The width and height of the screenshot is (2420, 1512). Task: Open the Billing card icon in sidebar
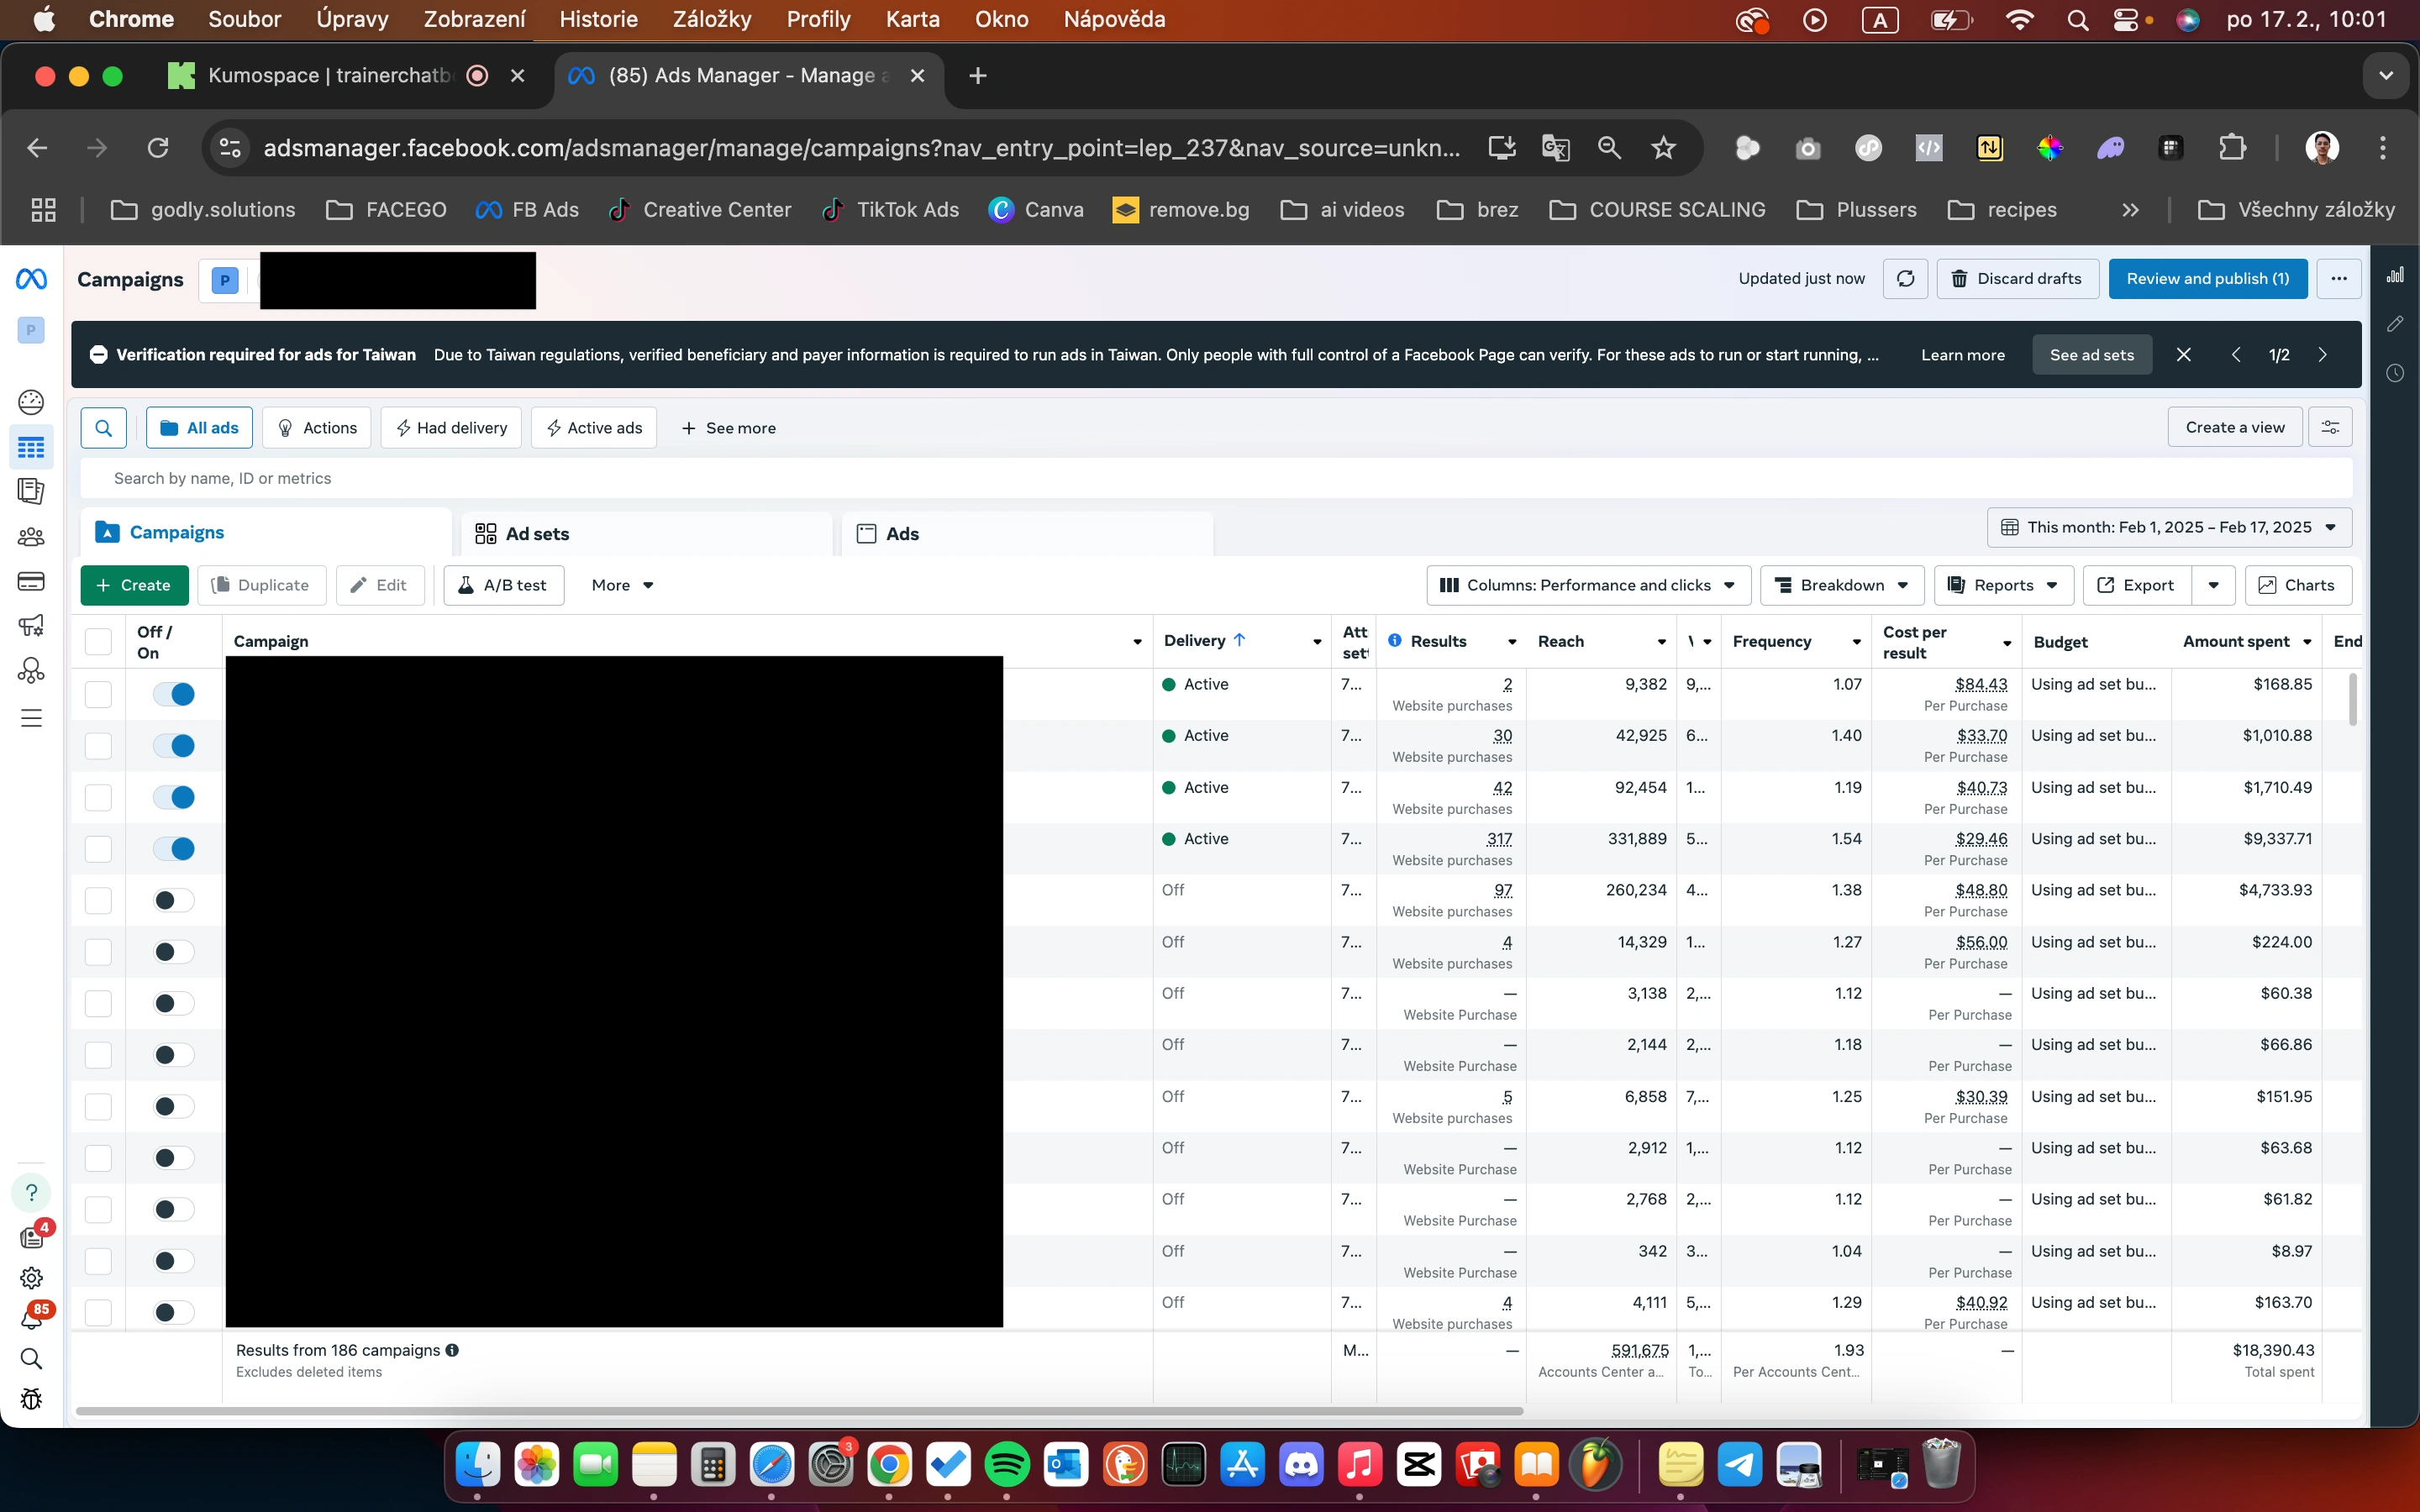31,581
